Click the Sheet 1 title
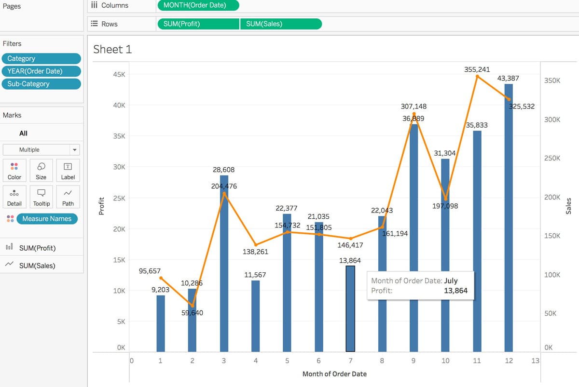 pyautogui.click(x=112, y=49)
